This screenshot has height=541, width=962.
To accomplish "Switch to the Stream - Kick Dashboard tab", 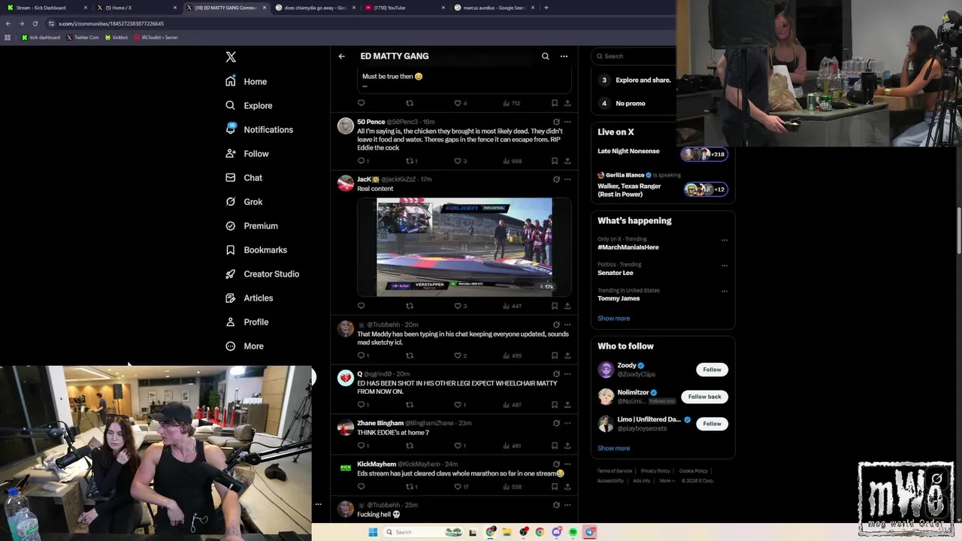I will 45,8.
